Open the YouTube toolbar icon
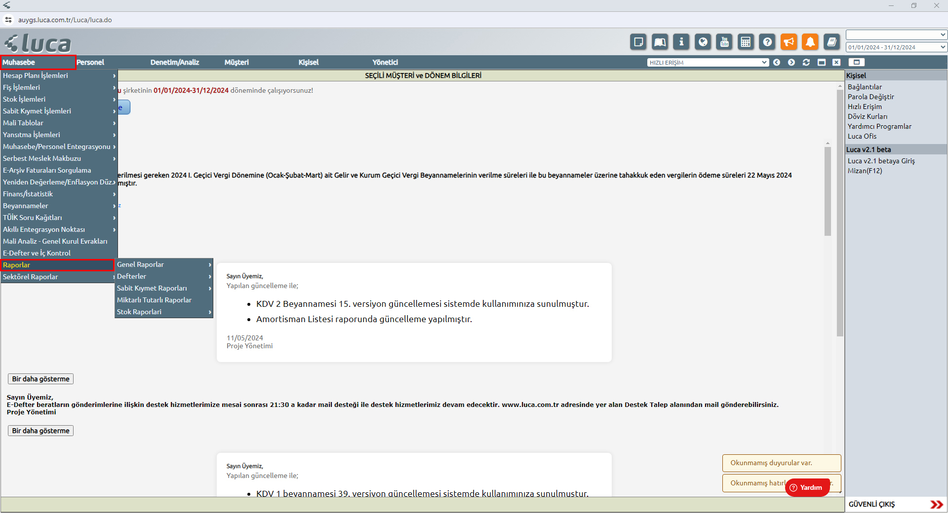 coord(724,42)
